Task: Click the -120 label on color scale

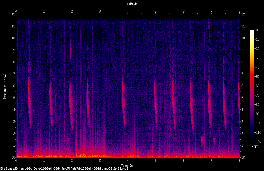Action: point(258,142)
